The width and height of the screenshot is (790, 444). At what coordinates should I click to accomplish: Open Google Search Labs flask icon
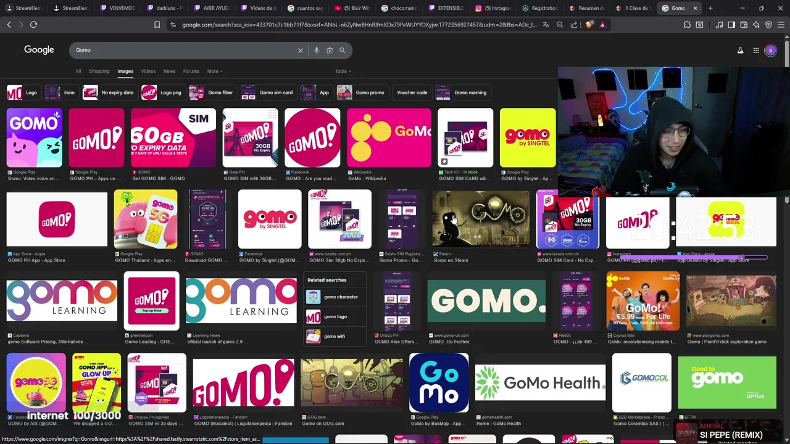click(741, 51)
